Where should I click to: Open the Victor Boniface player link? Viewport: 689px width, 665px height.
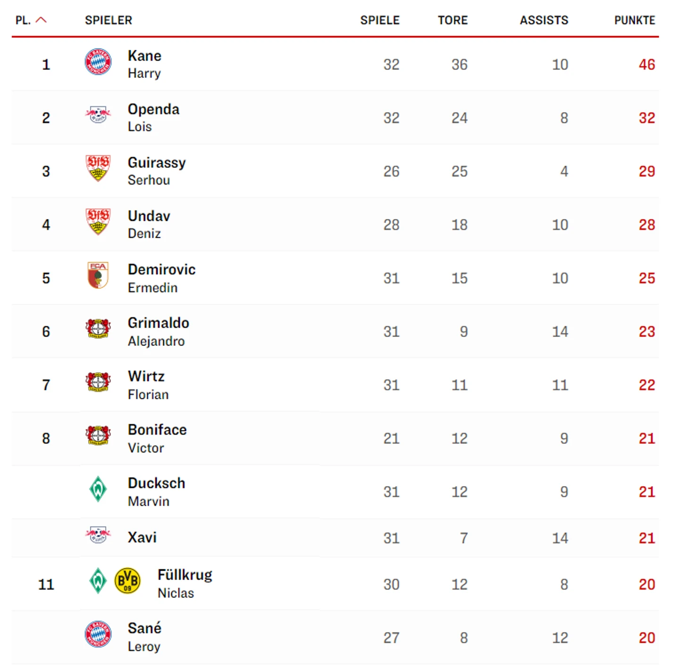157,438
